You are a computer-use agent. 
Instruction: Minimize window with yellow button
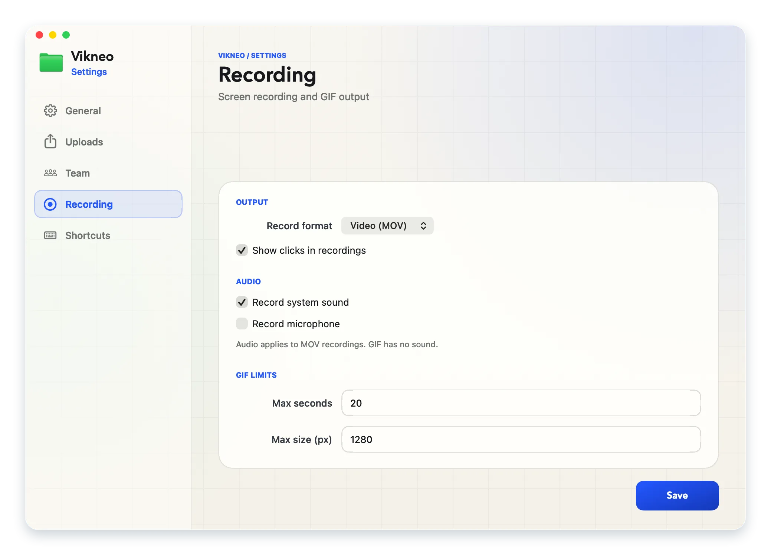click(53, 35)
